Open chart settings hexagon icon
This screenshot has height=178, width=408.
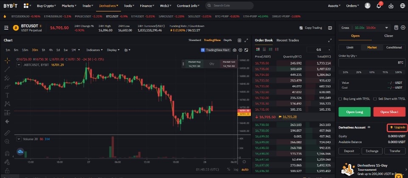click(240, 50)
